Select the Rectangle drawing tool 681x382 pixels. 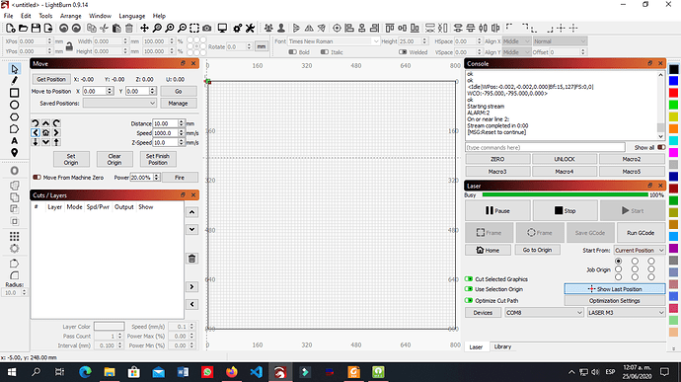click(15, 93)
